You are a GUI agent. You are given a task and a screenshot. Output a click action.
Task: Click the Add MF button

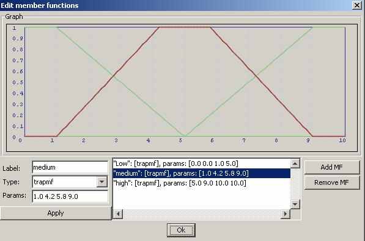click(332, 167)
